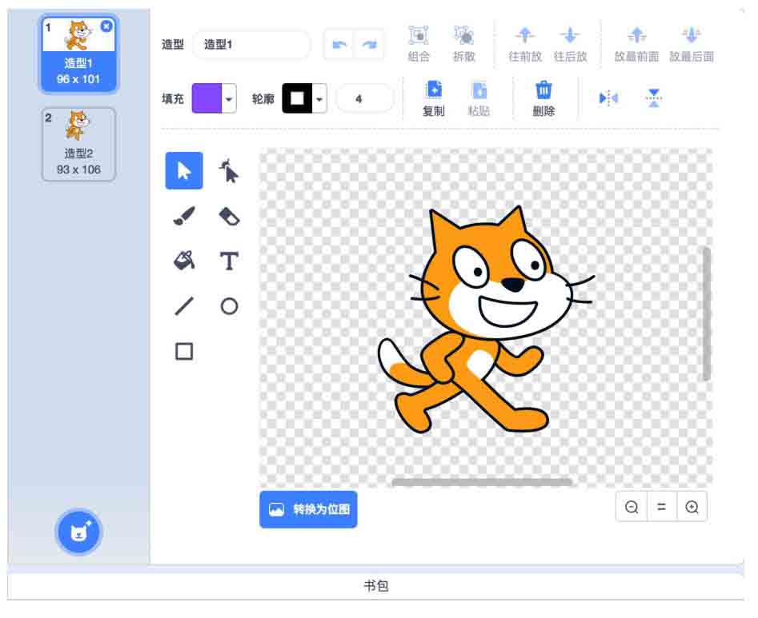Select the Circle tool
This screenshot has width=758, height=618.
(x=229, y=305)
